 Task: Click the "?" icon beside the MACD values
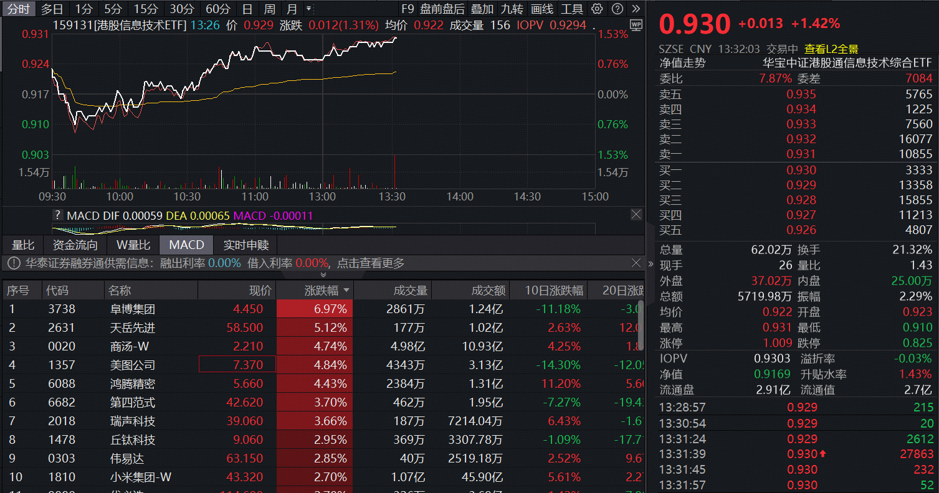pos(57,214)
